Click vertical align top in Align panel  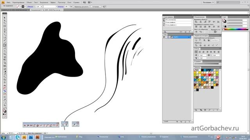click(209, 22)
